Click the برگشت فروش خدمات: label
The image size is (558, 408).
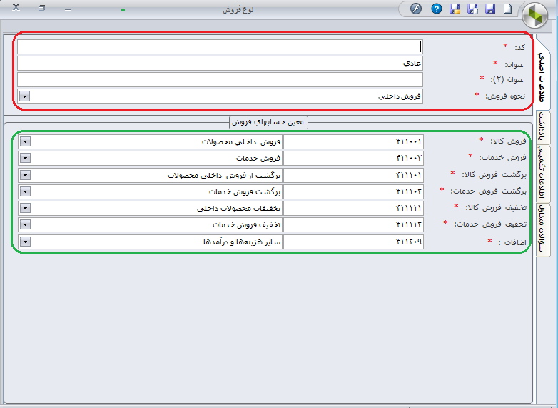pyautogui.click(x=488, y=191)
